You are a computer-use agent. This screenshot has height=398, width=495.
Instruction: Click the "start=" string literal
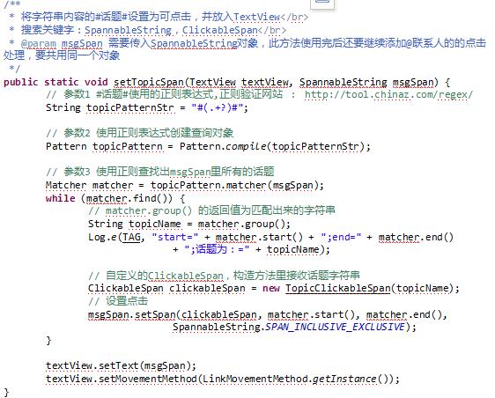click(175, 237)
